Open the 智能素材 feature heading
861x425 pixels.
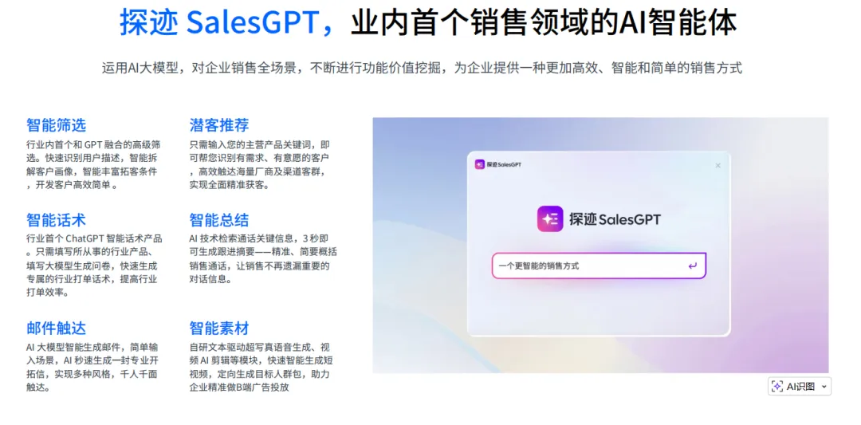(219, 329)
